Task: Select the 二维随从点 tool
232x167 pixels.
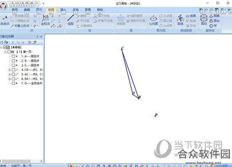Action: (20, 21)
